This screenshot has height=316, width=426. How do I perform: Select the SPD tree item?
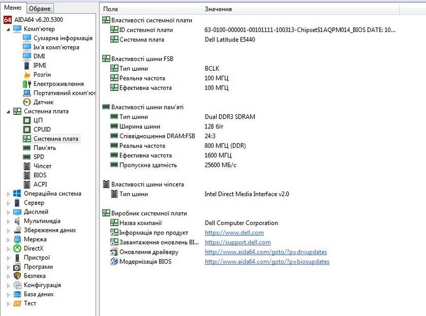click(x=39, y=157)
